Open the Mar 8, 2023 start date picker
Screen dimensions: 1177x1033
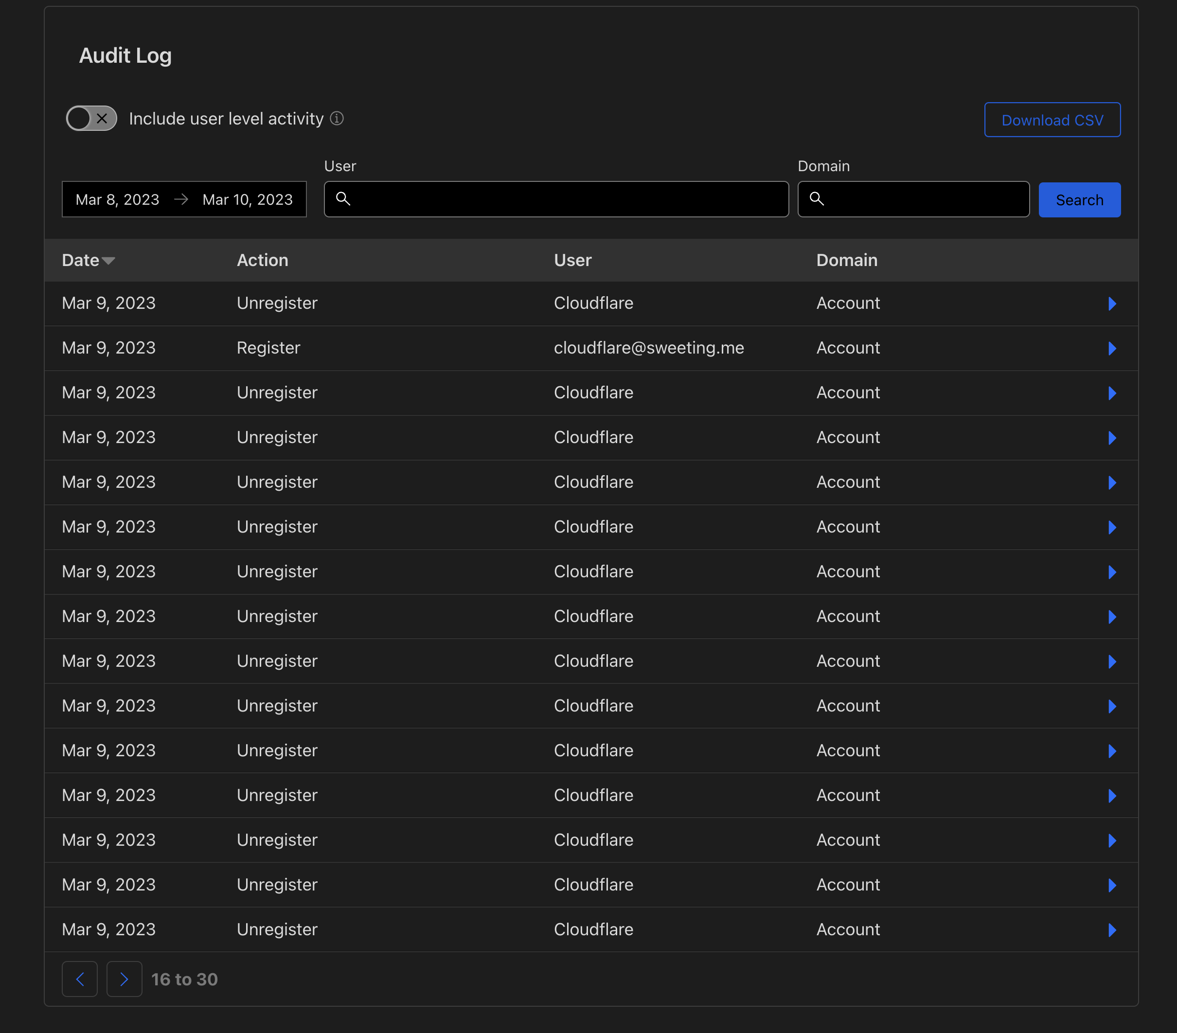click(x=118, y=200)
